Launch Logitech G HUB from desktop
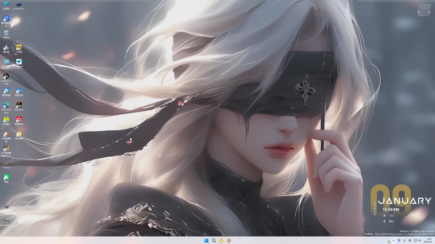 click(6, 77)
